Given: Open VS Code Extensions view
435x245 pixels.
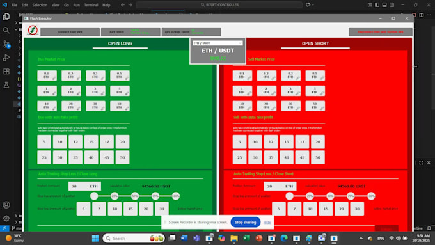Looking at the screenshot, I should tap(6, 71).
